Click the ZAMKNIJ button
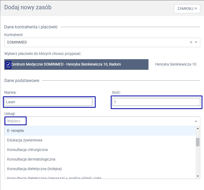 [x=187, y=8]
